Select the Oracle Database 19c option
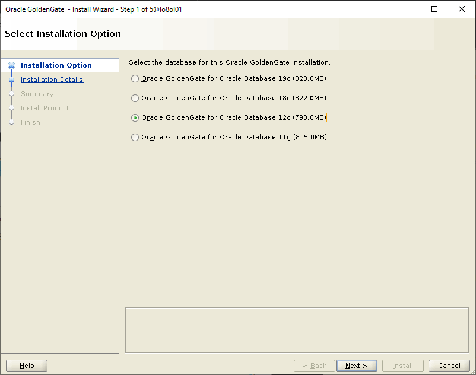The width and height of the screenshot is (476, 375). (135, 78)
